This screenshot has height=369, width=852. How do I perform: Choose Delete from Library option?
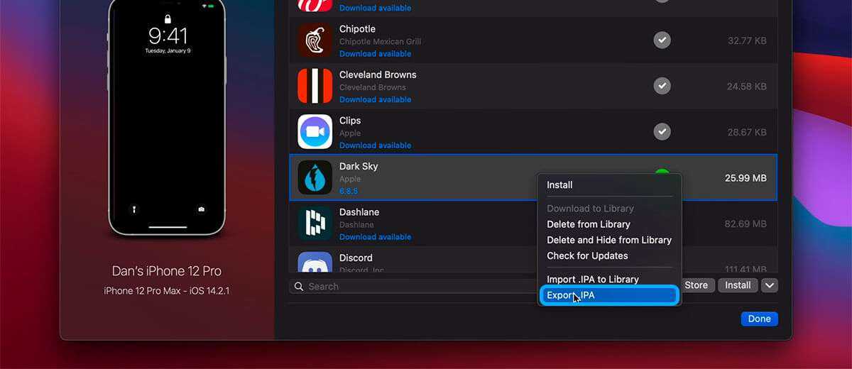click(x=588, y=224)
